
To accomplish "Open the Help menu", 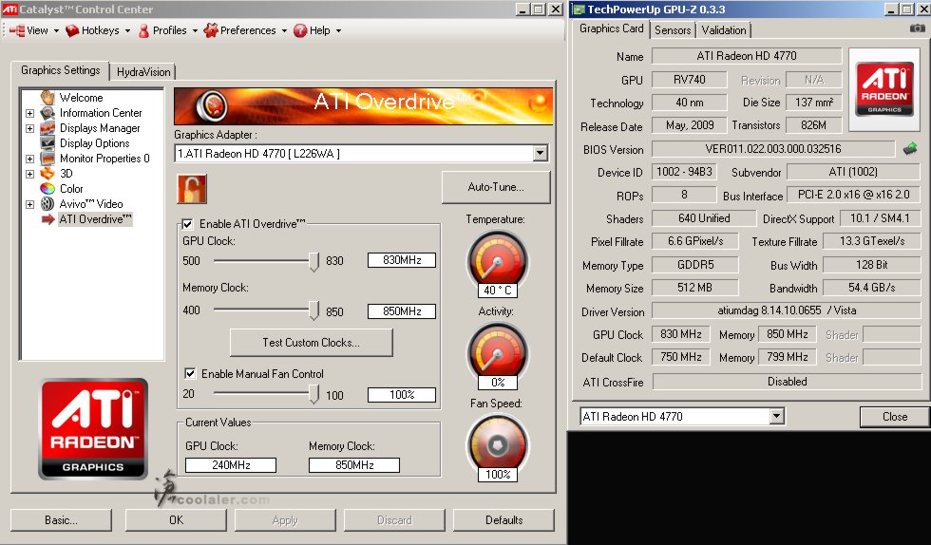I will pos(318,30).
